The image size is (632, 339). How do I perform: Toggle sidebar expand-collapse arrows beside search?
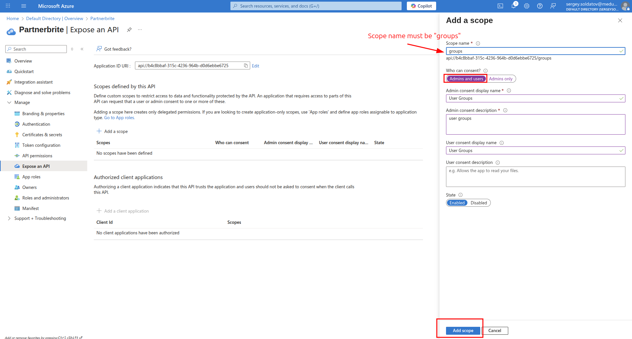72,49
